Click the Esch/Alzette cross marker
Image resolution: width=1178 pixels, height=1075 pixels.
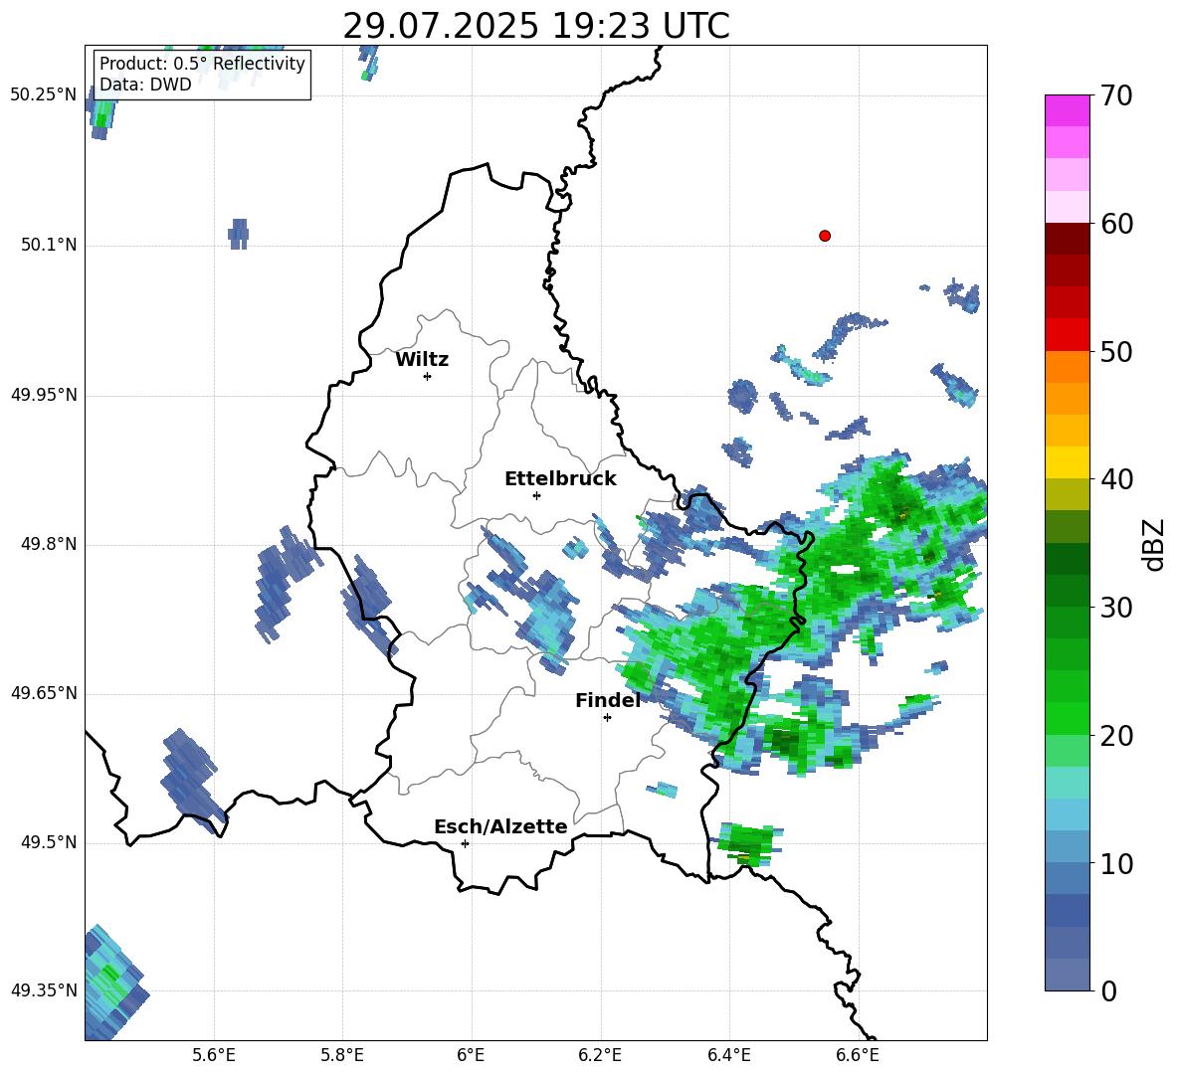coord(465,843)
